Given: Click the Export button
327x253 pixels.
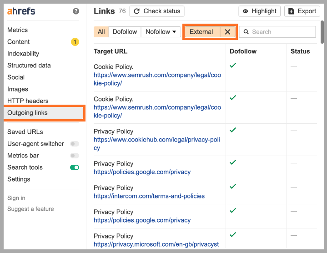Looking at the screenshot, I should (x=302, y=11).
